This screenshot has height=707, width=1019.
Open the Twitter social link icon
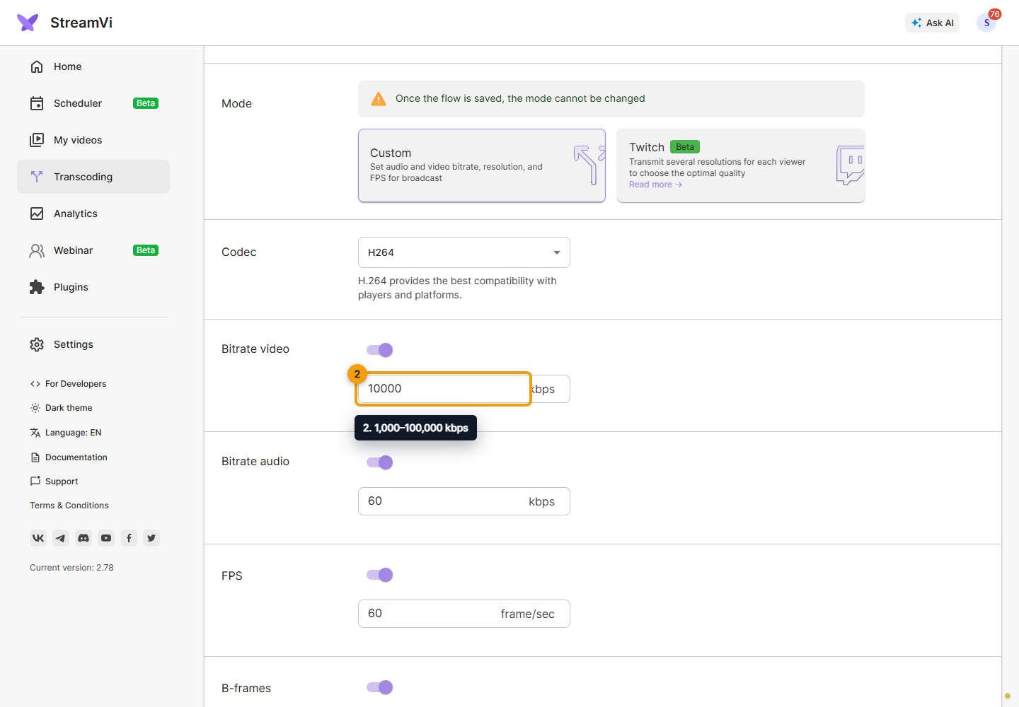[x=151, y=538]
